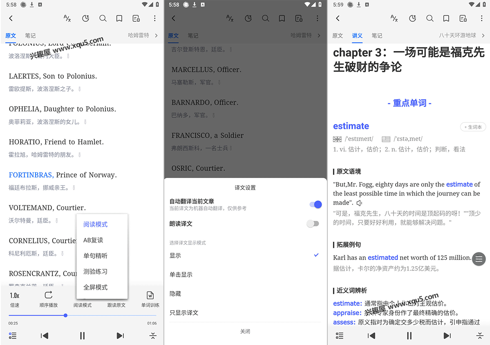The image size is (490, 345).
Task: Collapse the player bar on 八十天环游地球 screen
Action: (480, 336)
